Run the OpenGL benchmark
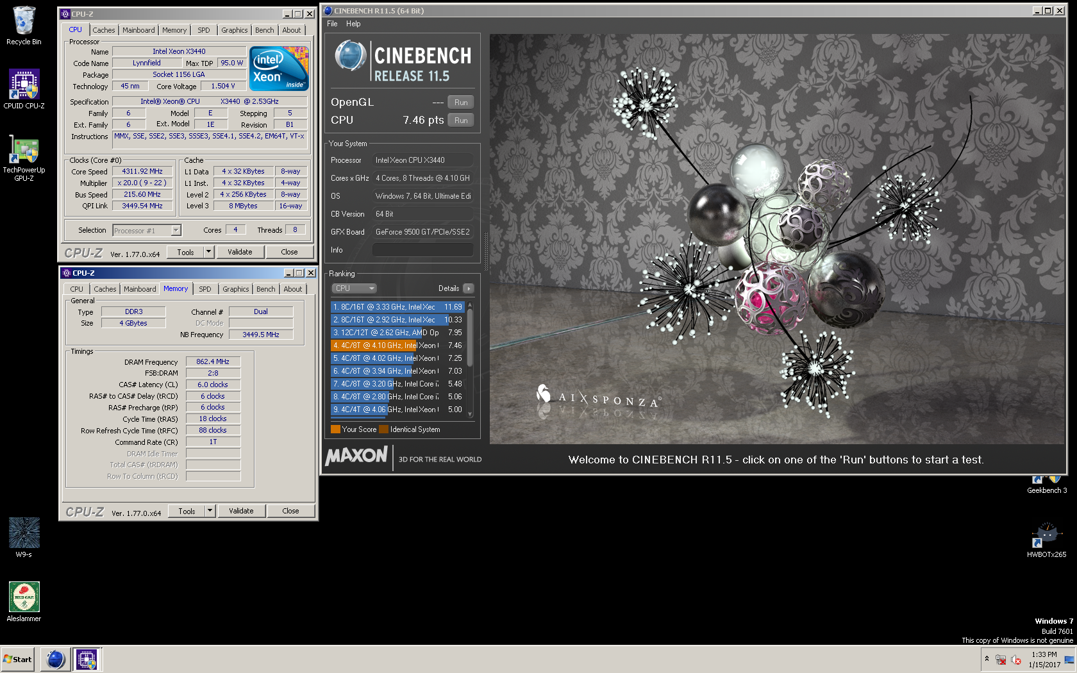This screenshot has height=673, width=1077. point(461,103)
